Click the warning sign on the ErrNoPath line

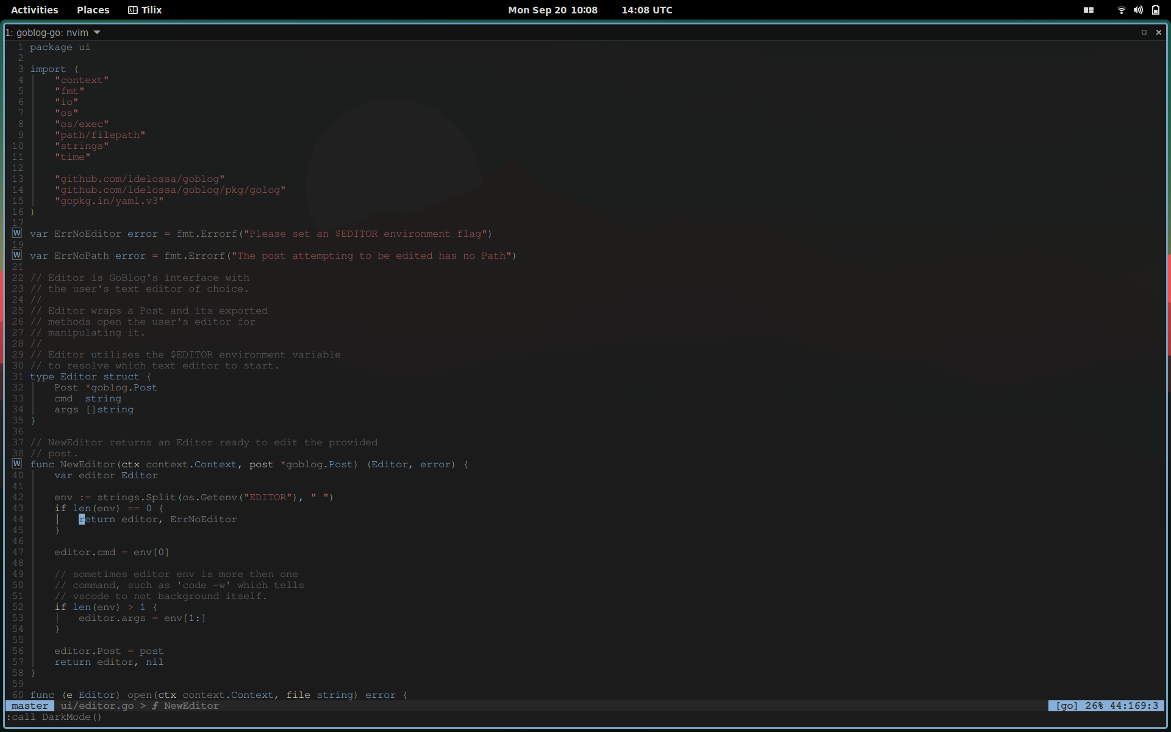point(17,255)
